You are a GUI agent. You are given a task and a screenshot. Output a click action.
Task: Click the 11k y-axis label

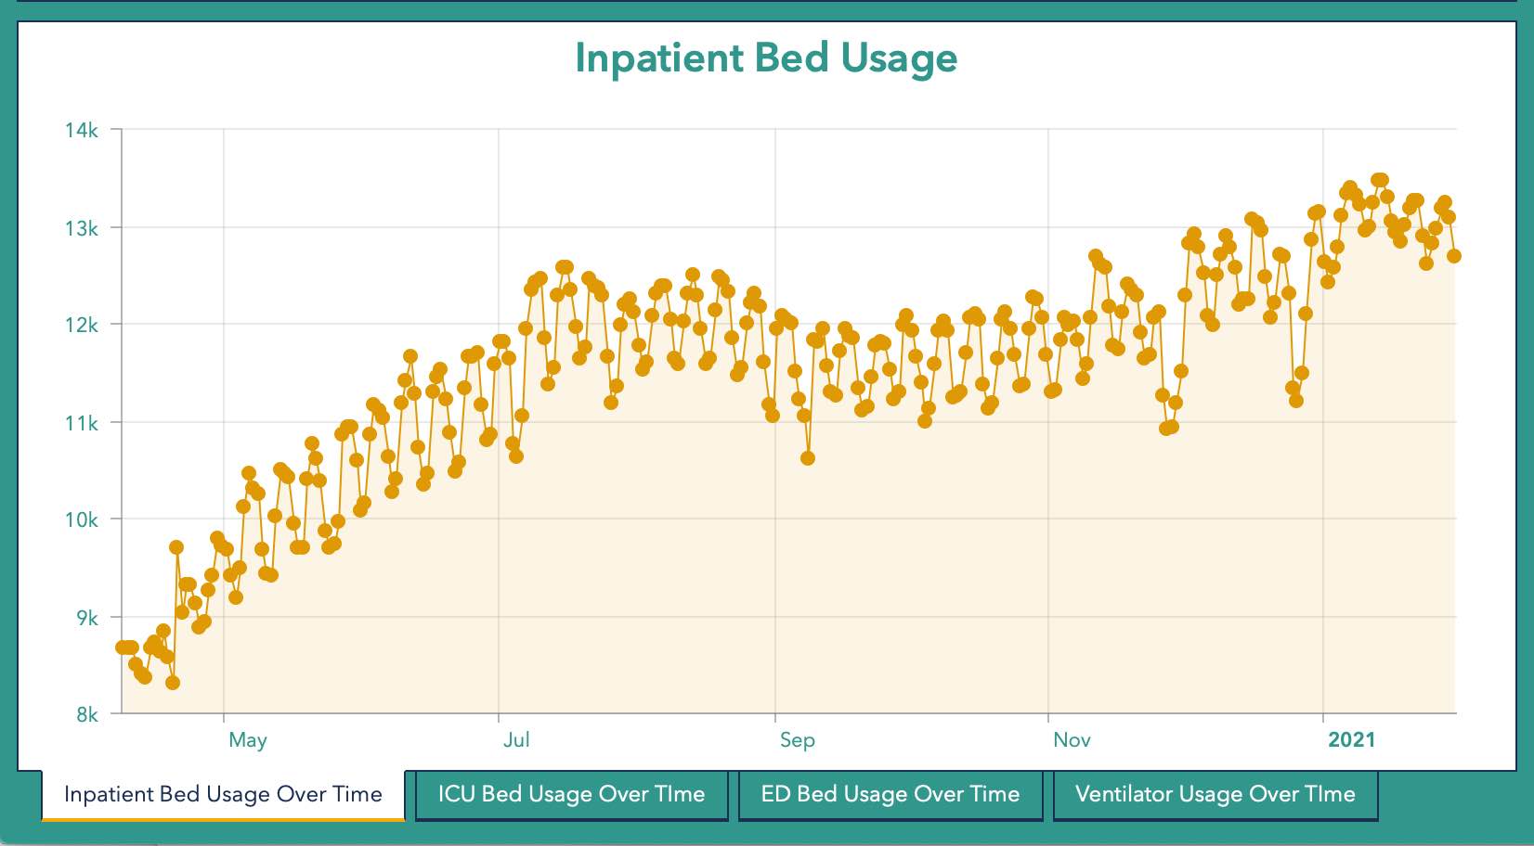(x=82, y=423)
